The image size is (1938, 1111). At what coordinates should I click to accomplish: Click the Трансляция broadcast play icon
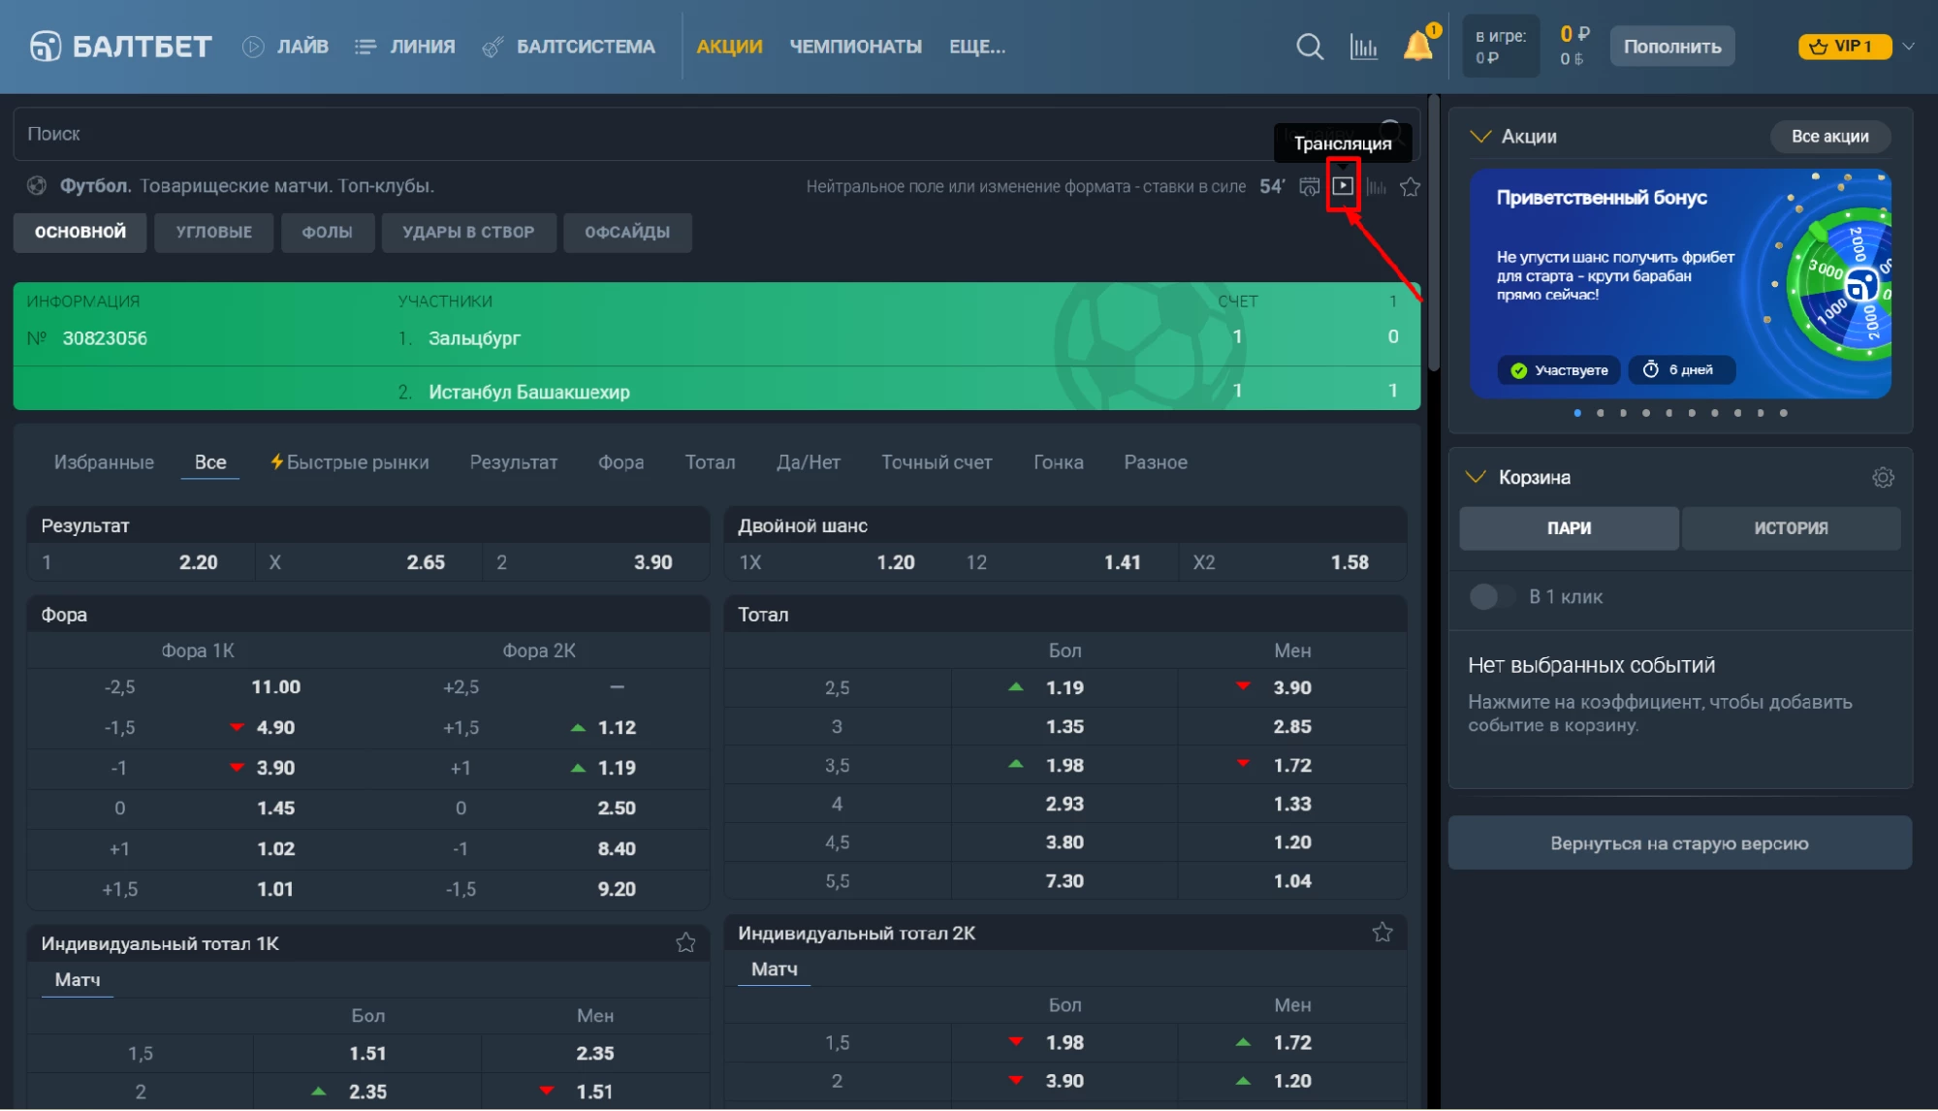point(1343,185)
